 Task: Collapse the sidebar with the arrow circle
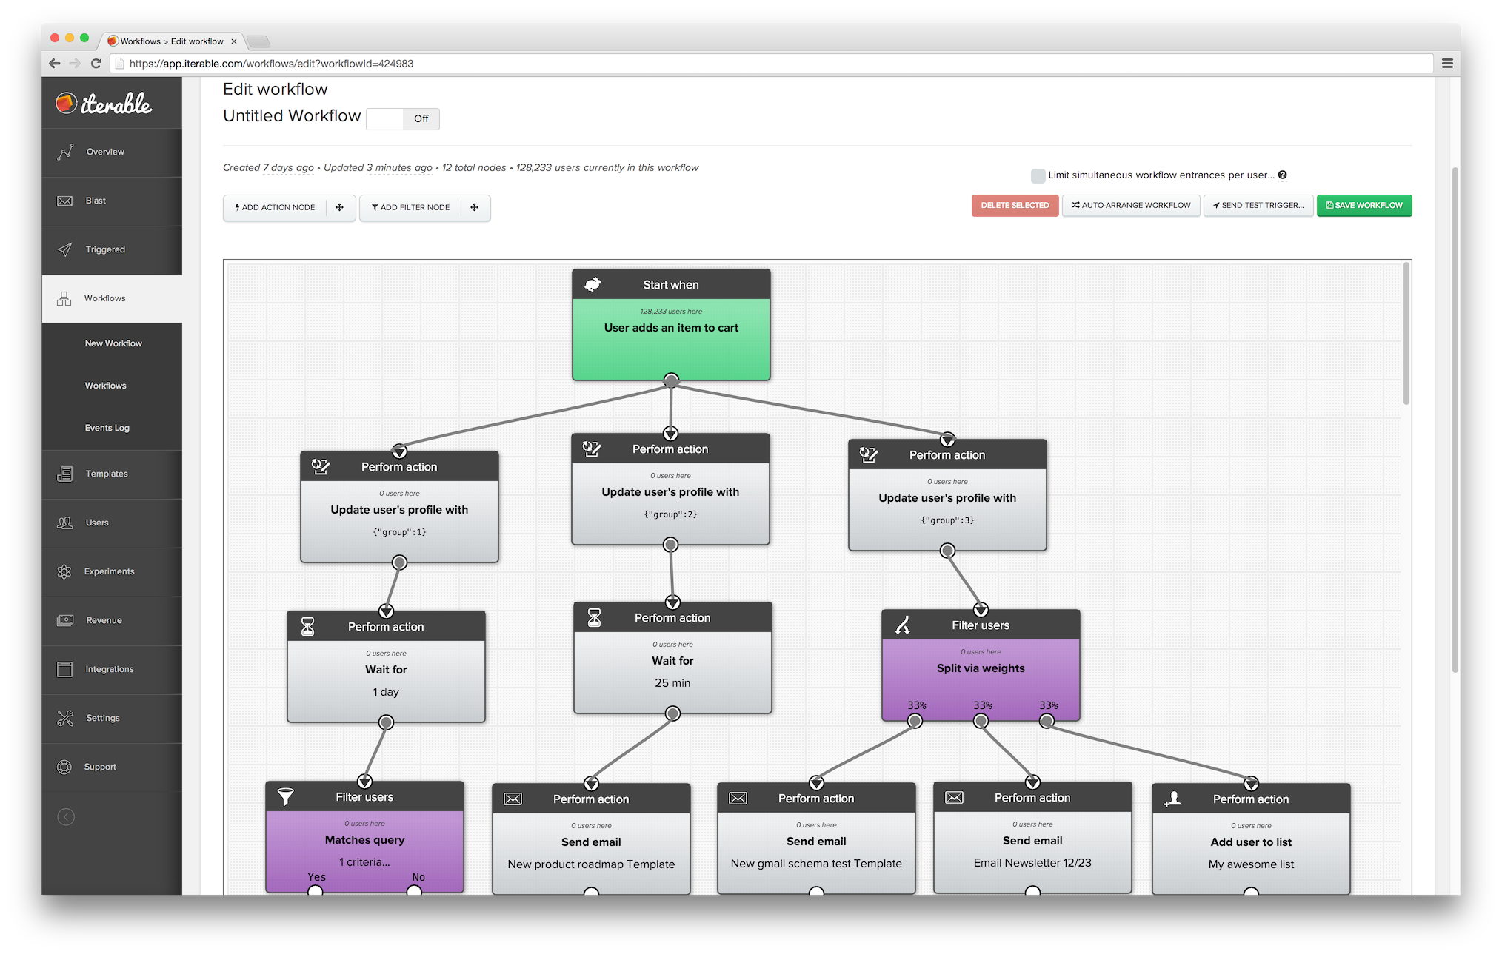pos(66,816)
